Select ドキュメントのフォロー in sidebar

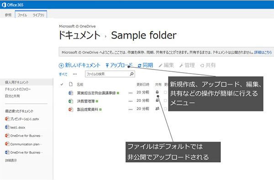pyautogui.click(x=18, y=89)
